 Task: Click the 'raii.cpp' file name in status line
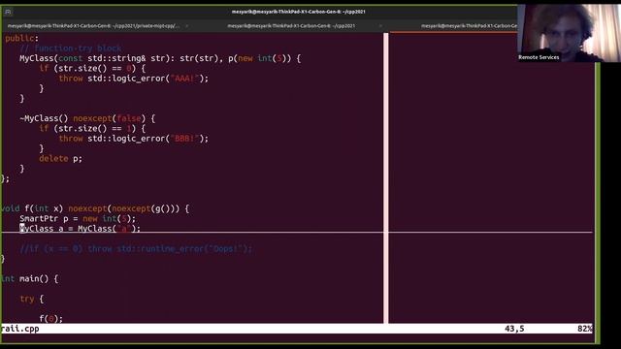point(19,329)
